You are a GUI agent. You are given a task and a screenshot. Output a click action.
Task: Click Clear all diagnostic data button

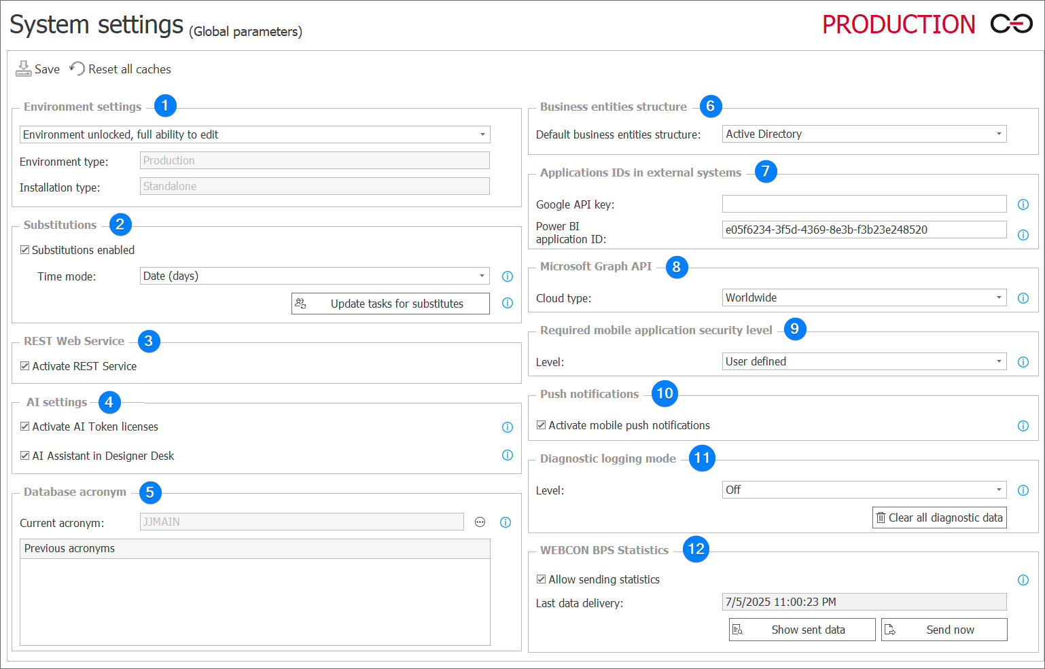click(940, 518)
